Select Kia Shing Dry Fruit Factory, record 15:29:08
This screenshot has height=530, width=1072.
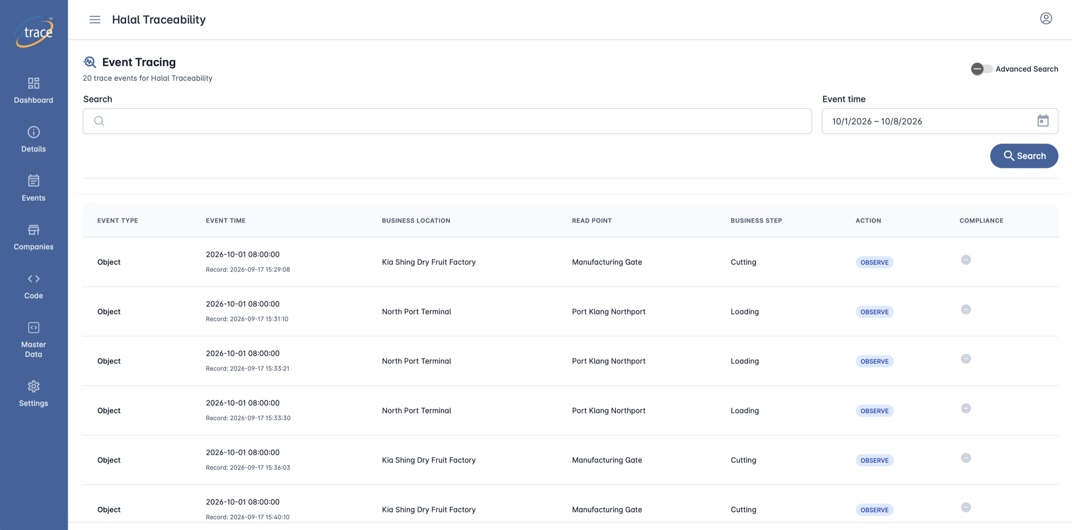[429, 262]
